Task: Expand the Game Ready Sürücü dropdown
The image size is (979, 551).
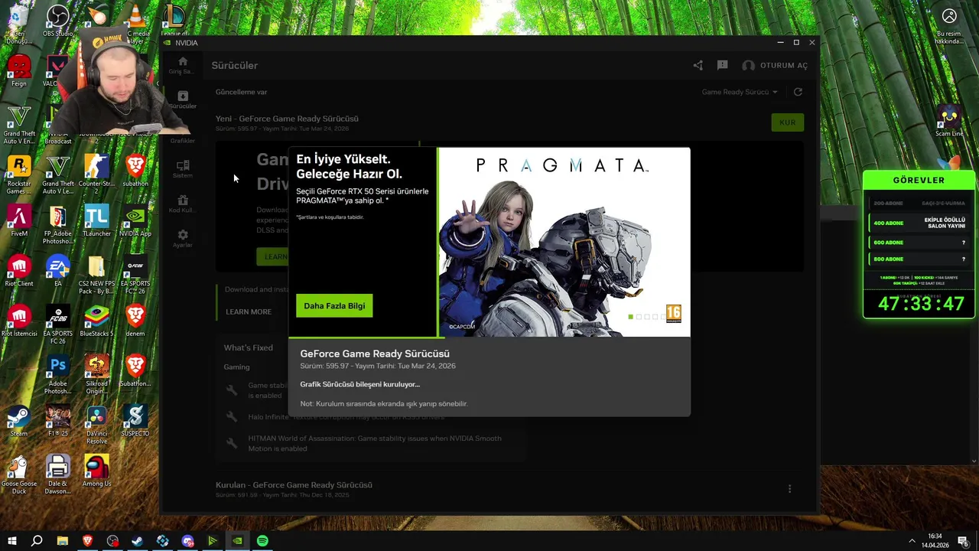Action: pos(740,92)
